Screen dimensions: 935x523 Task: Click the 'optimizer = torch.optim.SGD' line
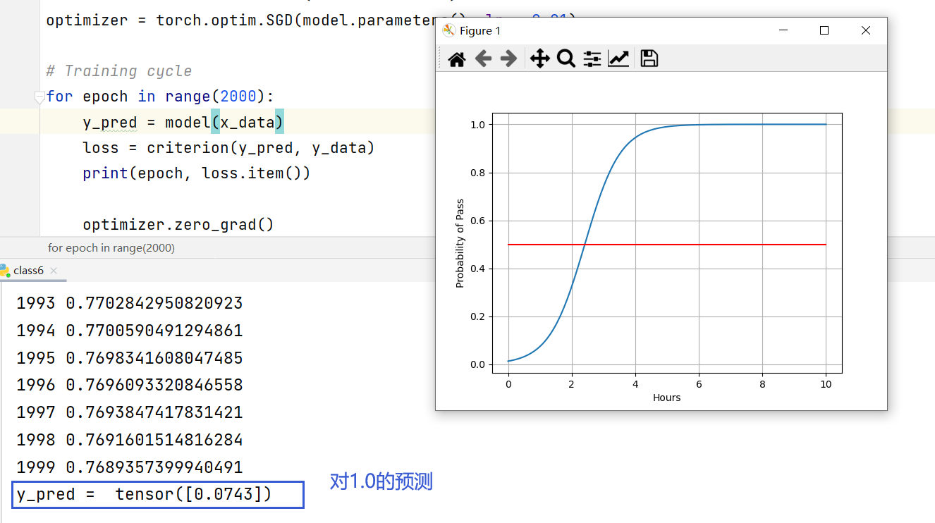point(241,20)
